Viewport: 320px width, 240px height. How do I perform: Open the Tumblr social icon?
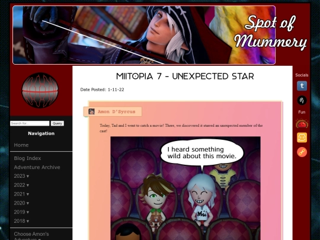click(x=302, y=86)
